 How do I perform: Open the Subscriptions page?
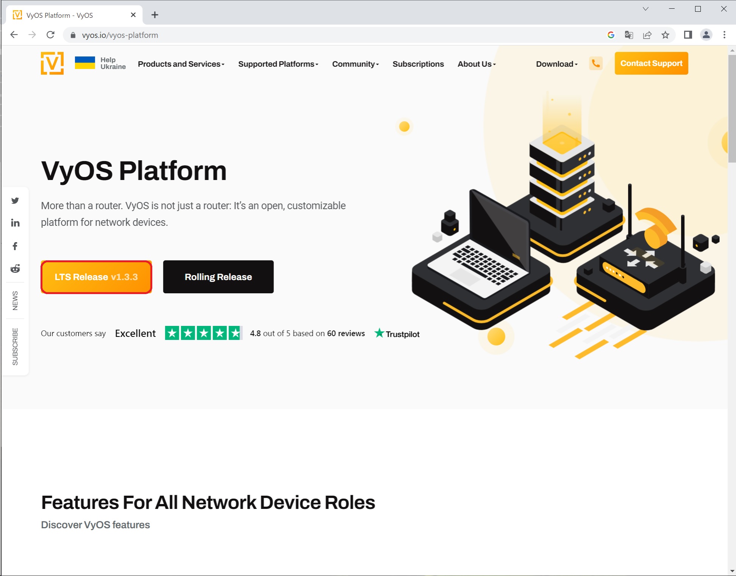(x=418, y=64)
